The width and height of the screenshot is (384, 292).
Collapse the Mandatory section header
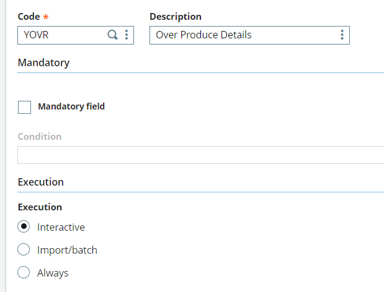[x=44, y=62]
